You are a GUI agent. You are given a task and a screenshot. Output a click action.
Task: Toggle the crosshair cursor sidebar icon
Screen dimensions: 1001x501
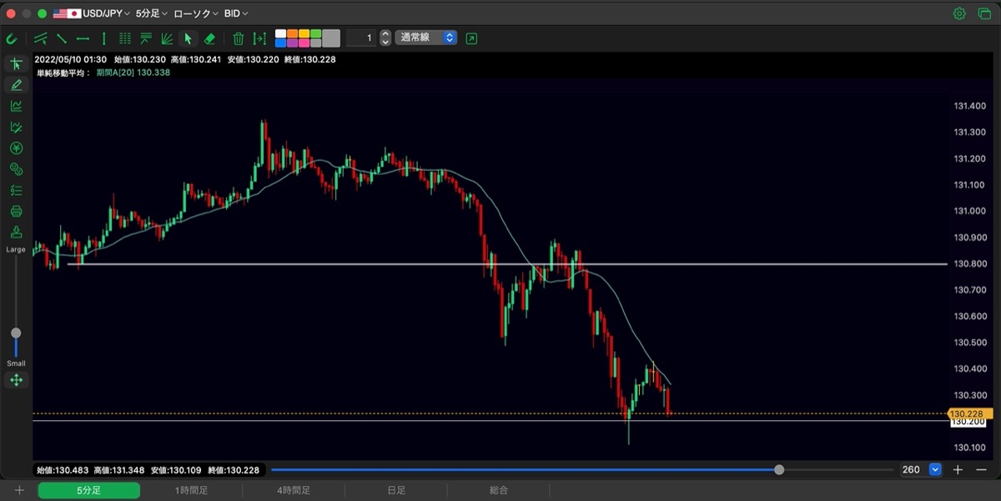pos(16,64)
